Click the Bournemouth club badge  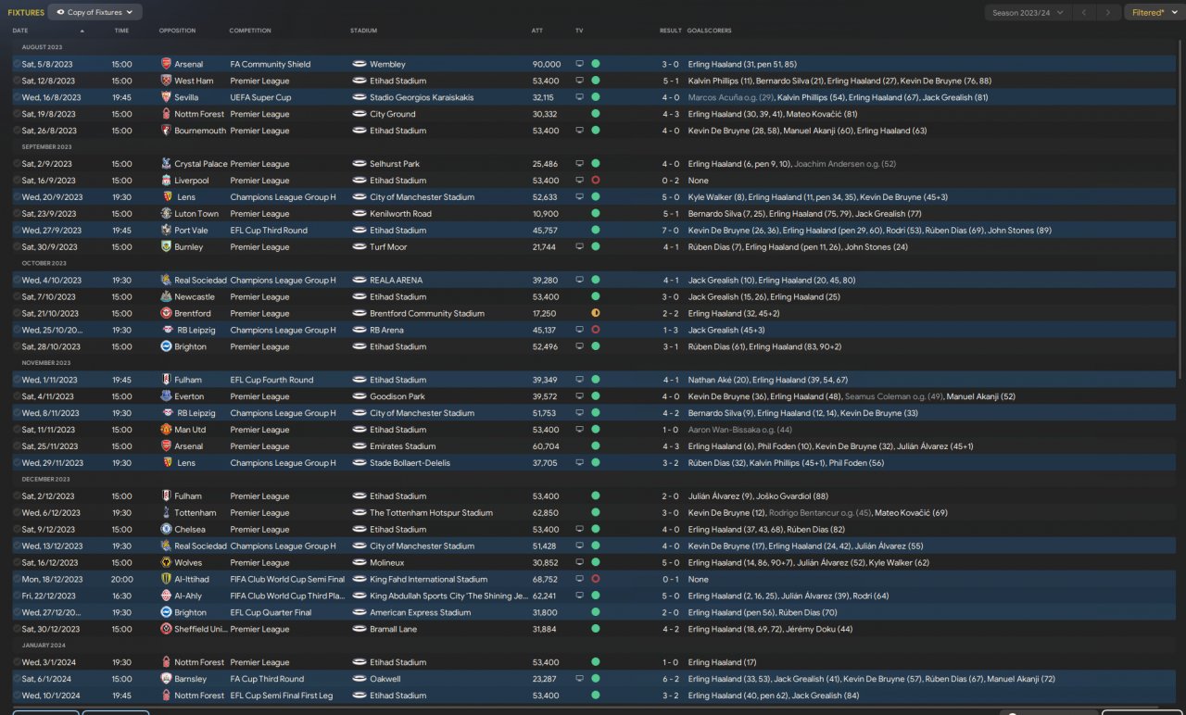(166, 131)
